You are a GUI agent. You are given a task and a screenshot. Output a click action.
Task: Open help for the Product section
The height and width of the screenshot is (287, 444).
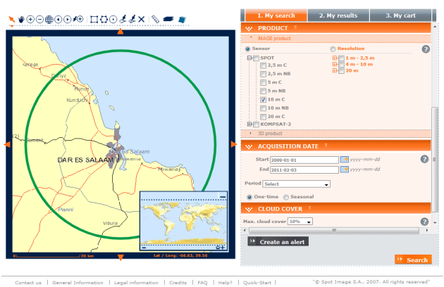pyautogui.click(x=426, y=49)
